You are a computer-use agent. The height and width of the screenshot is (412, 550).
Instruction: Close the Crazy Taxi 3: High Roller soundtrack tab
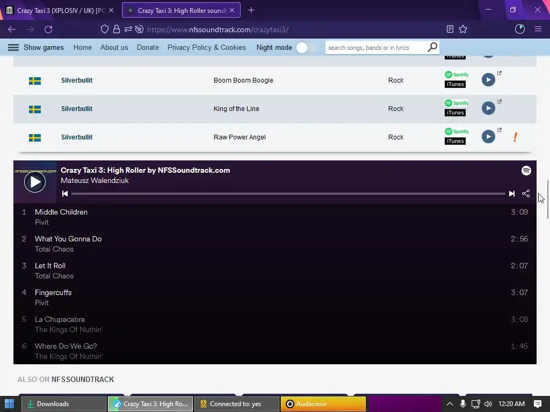pyautogui.click(x=232, y=11)
